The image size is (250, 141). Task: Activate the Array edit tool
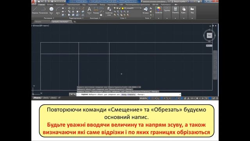tap(77, 15)
